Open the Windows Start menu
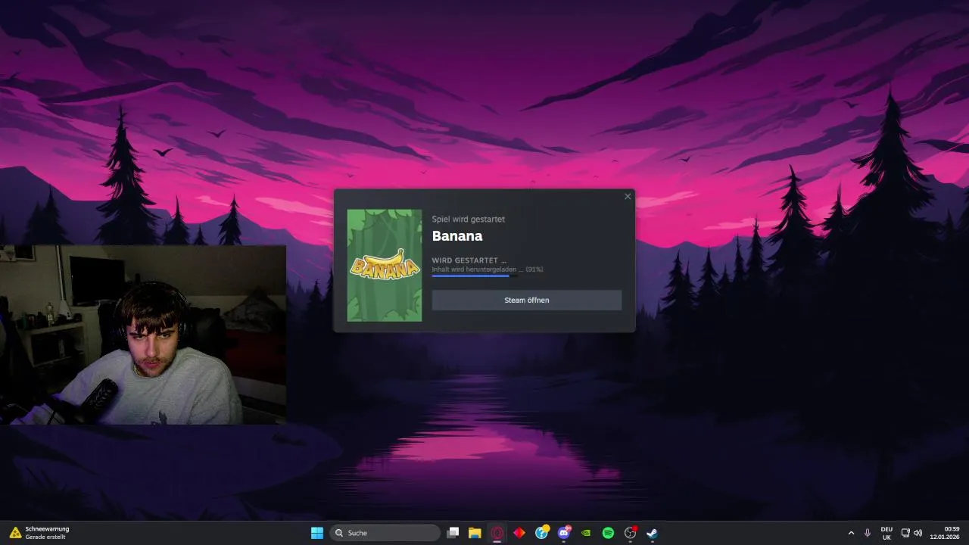Screen dimensions: 969x545 point(317,533)
